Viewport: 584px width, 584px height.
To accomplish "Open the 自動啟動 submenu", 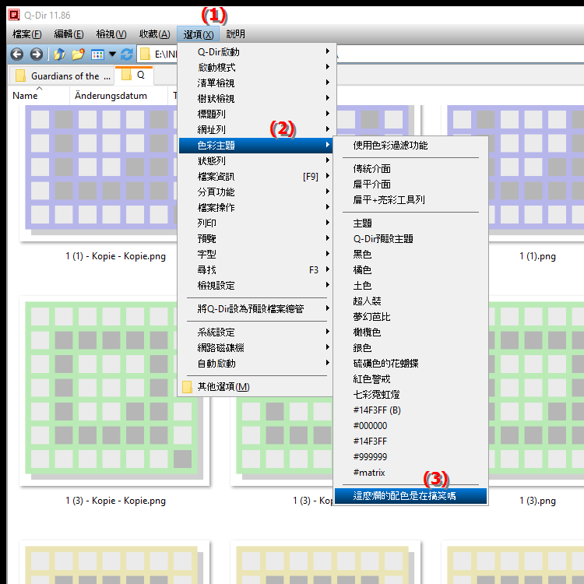I will click(x=255, y=364).
